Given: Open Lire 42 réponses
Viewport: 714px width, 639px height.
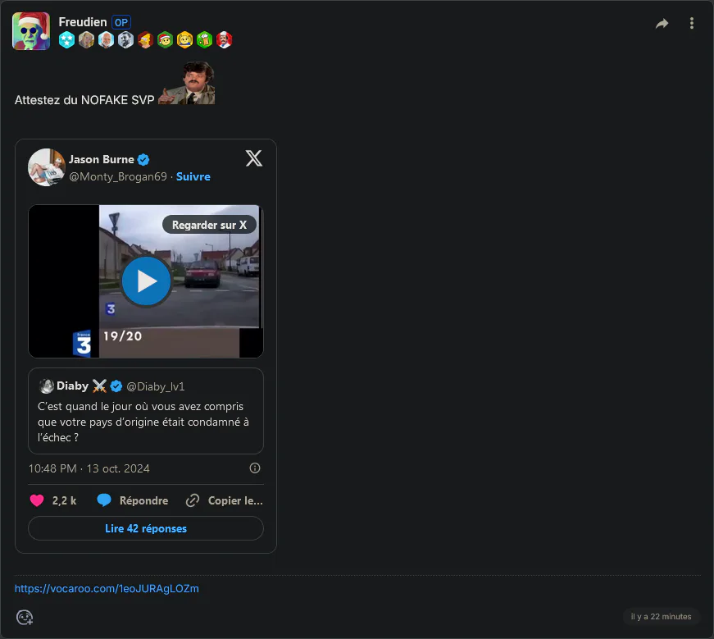Looking at the screenshot, I should tap(146, 528).
